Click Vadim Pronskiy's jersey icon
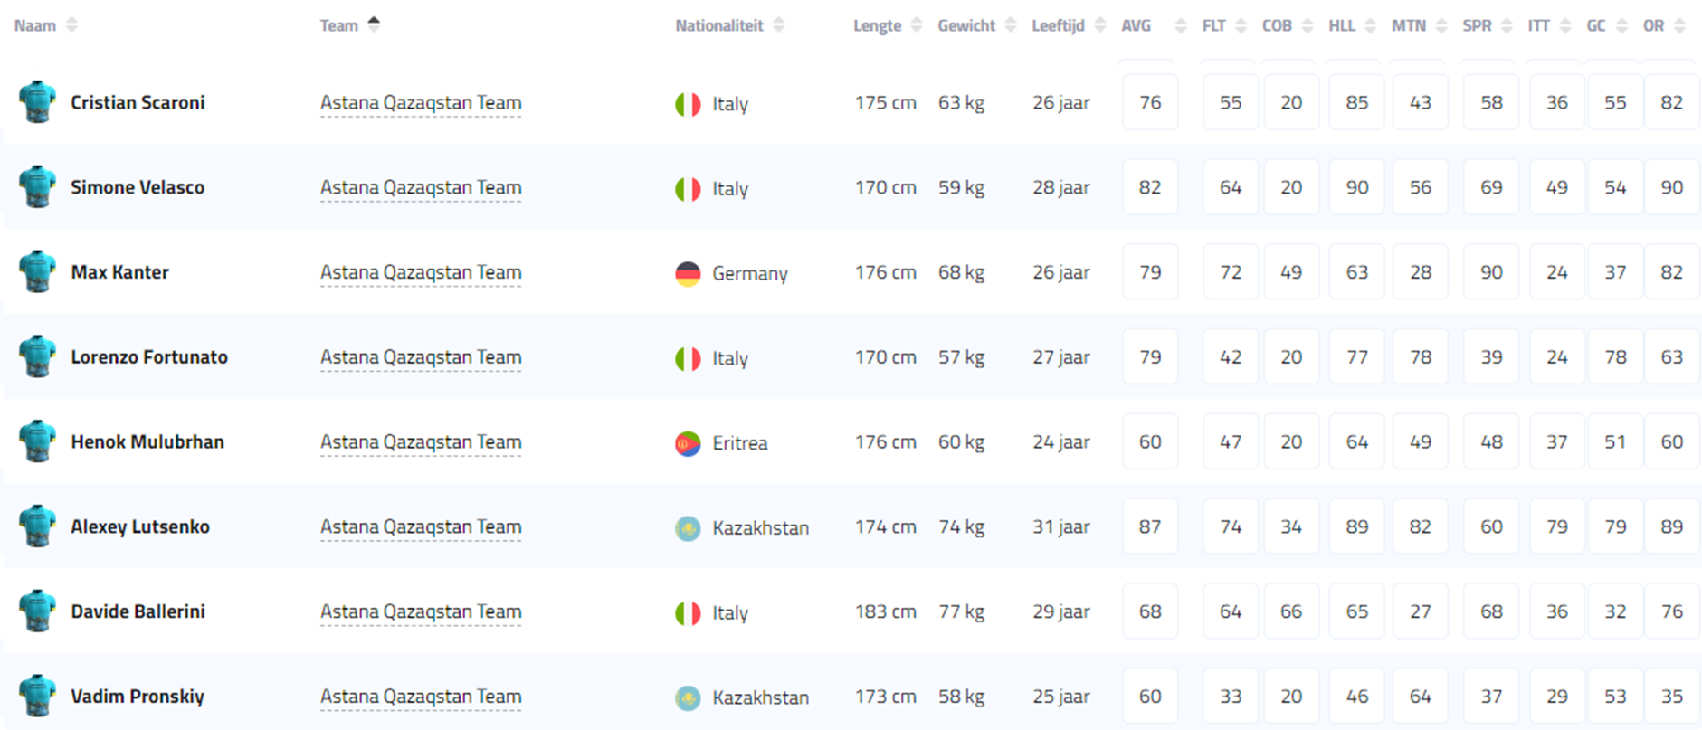This screenshot has height=730, width=1702. point(37,697)
